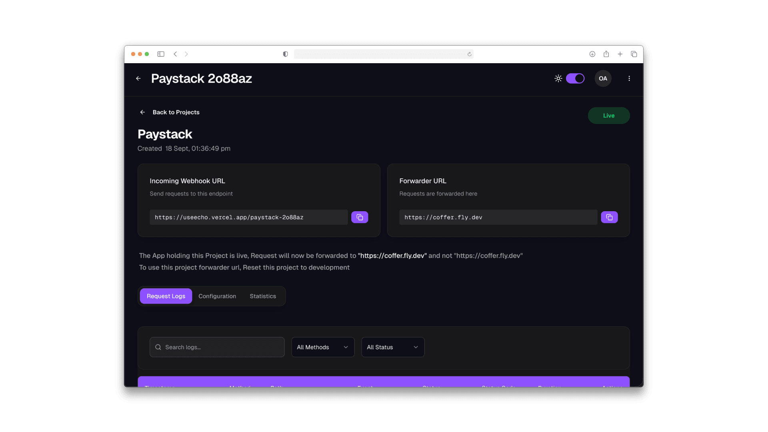Open a new browser tab

620,54
